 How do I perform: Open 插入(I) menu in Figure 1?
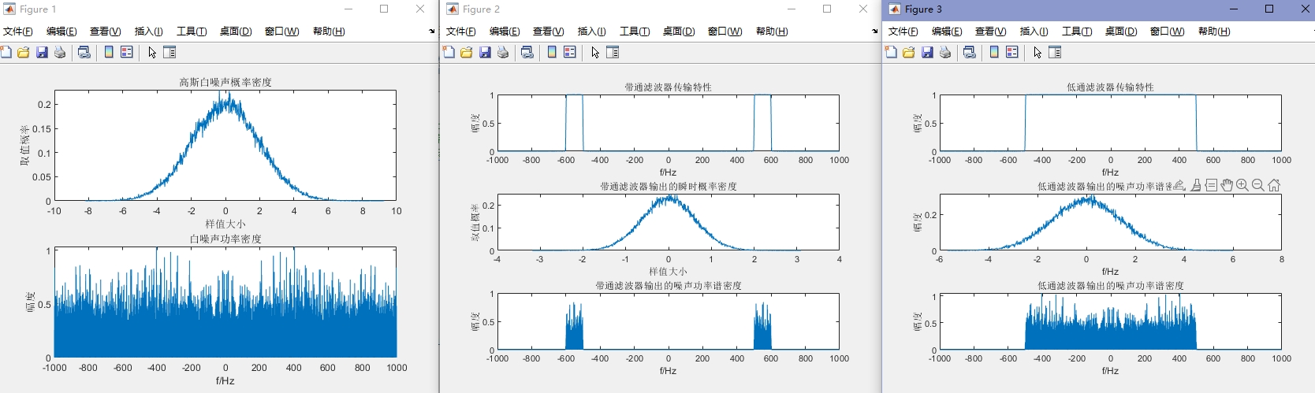pyautogui.click(x=149, y=32)
